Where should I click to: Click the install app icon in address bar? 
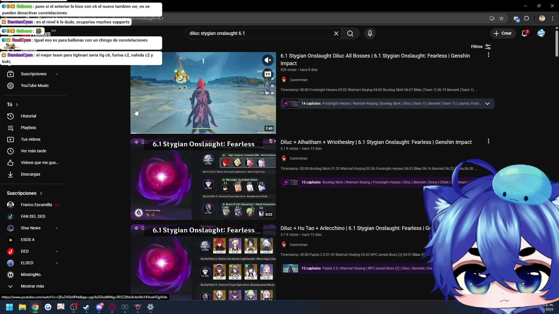point(492,18)
